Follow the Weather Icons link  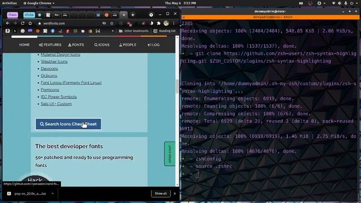54,61
